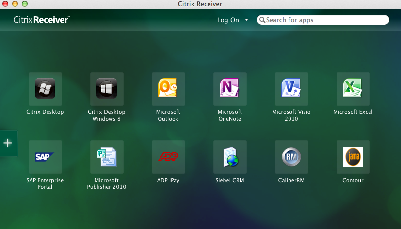This screenshot has width=401, height=229.
Task: Expand the Log On dropdown arrow
Action: (246, 20)
